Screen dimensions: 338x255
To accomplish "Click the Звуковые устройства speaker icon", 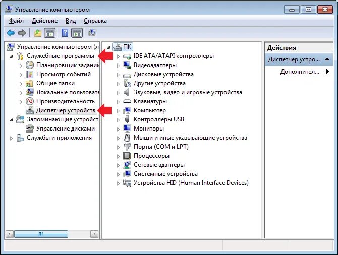I will [x=126, y=92].
